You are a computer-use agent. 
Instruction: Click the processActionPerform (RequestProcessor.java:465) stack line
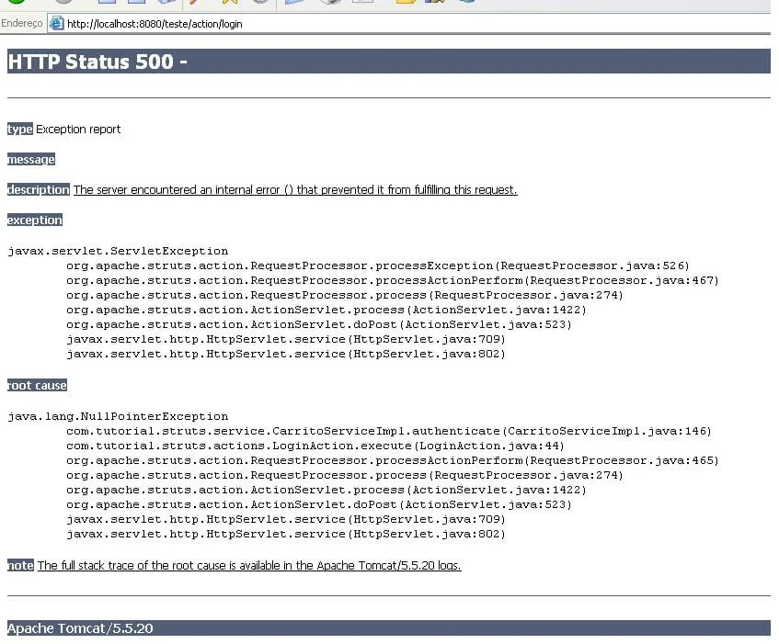[x=393, y=461]
